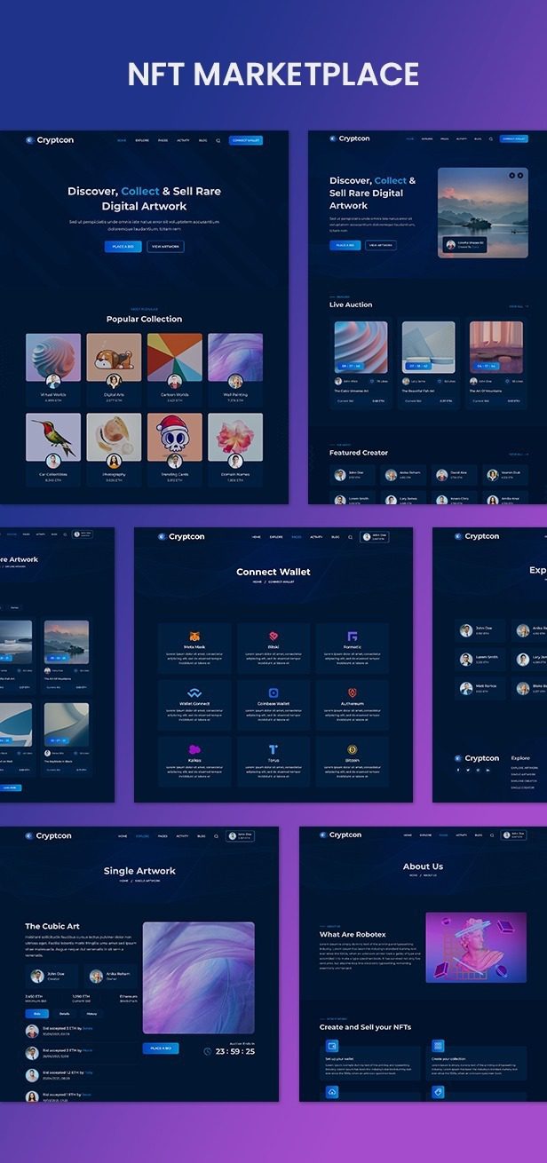547x1163 pixels.
Task: Open Wall Painting collection thumbnail
Action: 235,357
